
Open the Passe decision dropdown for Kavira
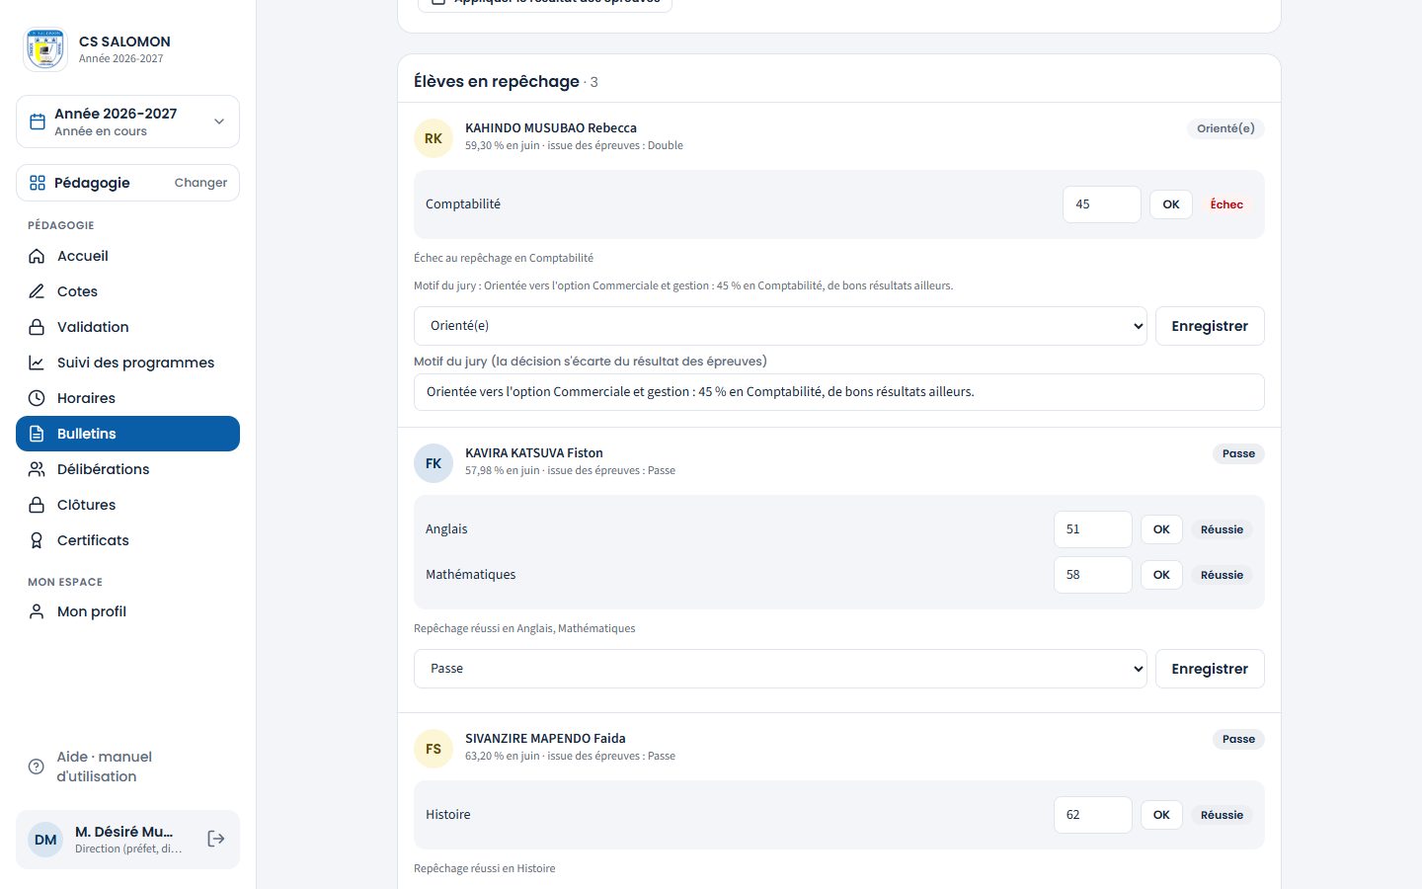click(x=780, y=669)
